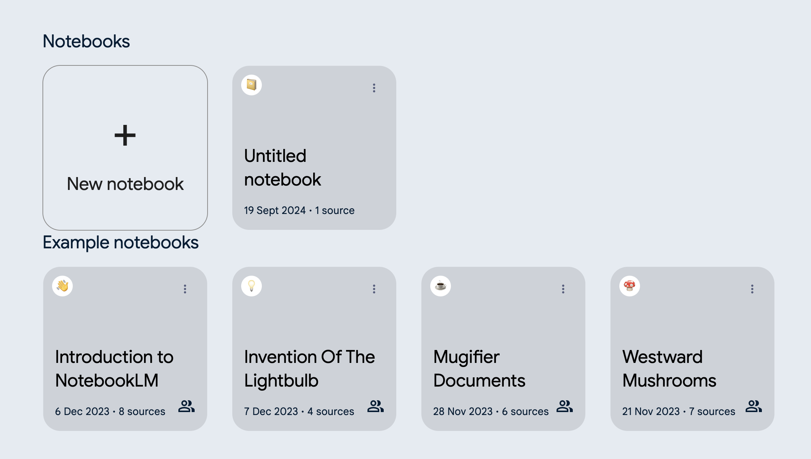Click the shared people icon on Introduction to NotebookLM
The image size is (811, 459).
coord(187,406)
